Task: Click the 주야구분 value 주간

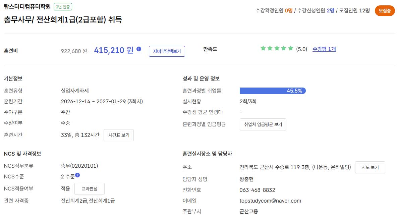Action: [x=65, y=112]
